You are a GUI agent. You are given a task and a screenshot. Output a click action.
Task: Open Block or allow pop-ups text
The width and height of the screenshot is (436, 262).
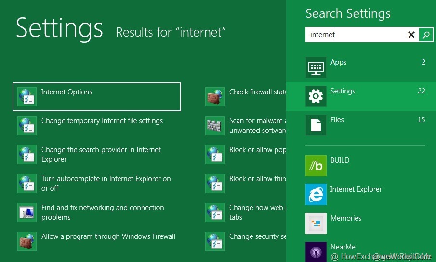(258, 150)
